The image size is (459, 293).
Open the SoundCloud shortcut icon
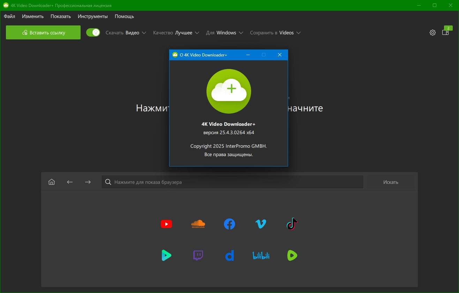click(x=198, y=224)
